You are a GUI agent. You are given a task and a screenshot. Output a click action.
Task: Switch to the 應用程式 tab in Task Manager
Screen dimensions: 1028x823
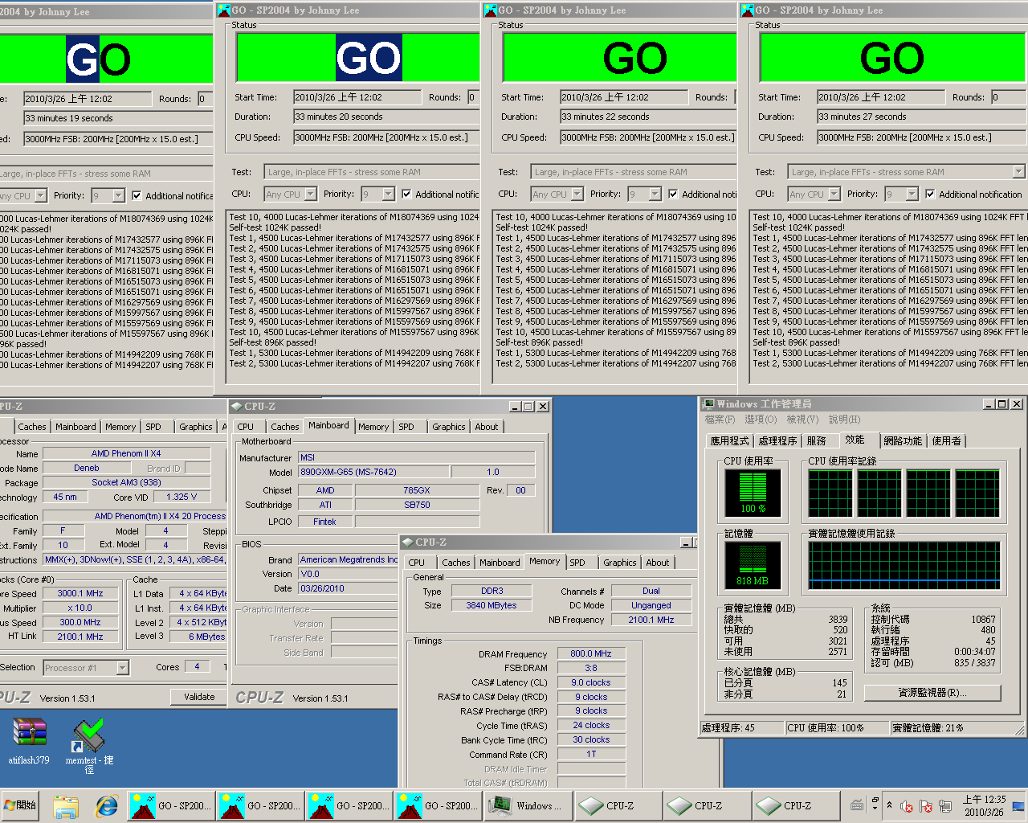729,441
